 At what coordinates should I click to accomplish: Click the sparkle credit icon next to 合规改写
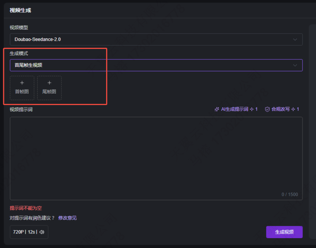(x=293, y=109)
